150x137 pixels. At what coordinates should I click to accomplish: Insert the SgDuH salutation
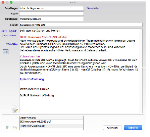click(13, 31)
